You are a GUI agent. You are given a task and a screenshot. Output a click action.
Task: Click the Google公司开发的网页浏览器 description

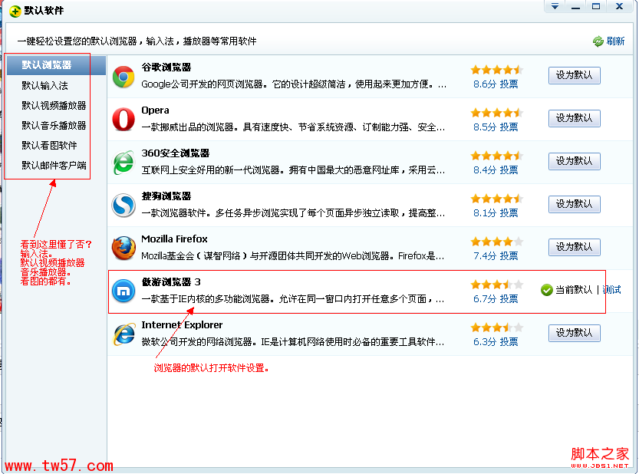(294, 84)
